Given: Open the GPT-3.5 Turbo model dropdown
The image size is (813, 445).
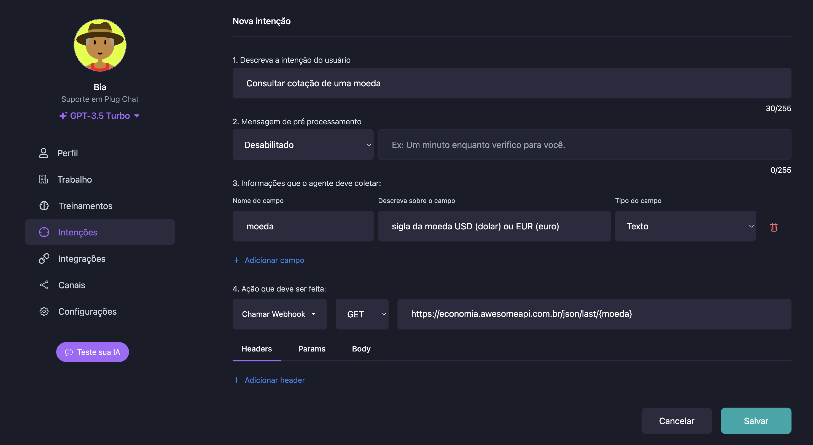Looking at the screenshot, I should pos(99,116).
